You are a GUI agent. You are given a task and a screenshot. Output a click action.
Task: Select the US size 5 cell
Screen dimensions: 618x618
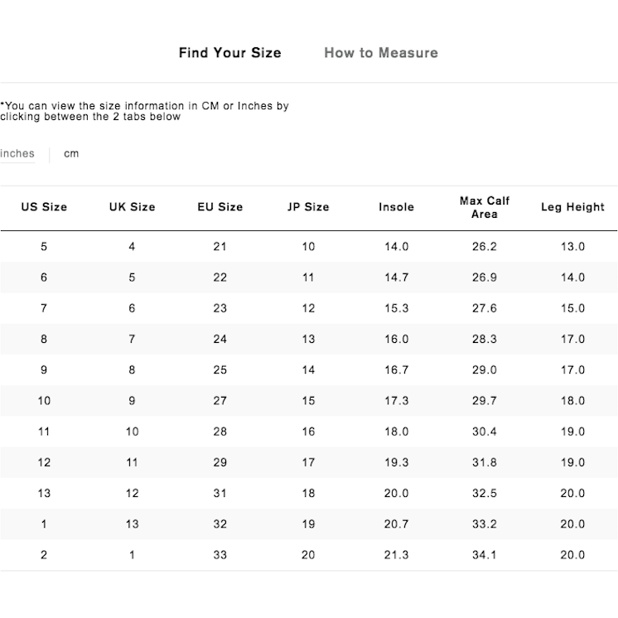pos(44,247)
